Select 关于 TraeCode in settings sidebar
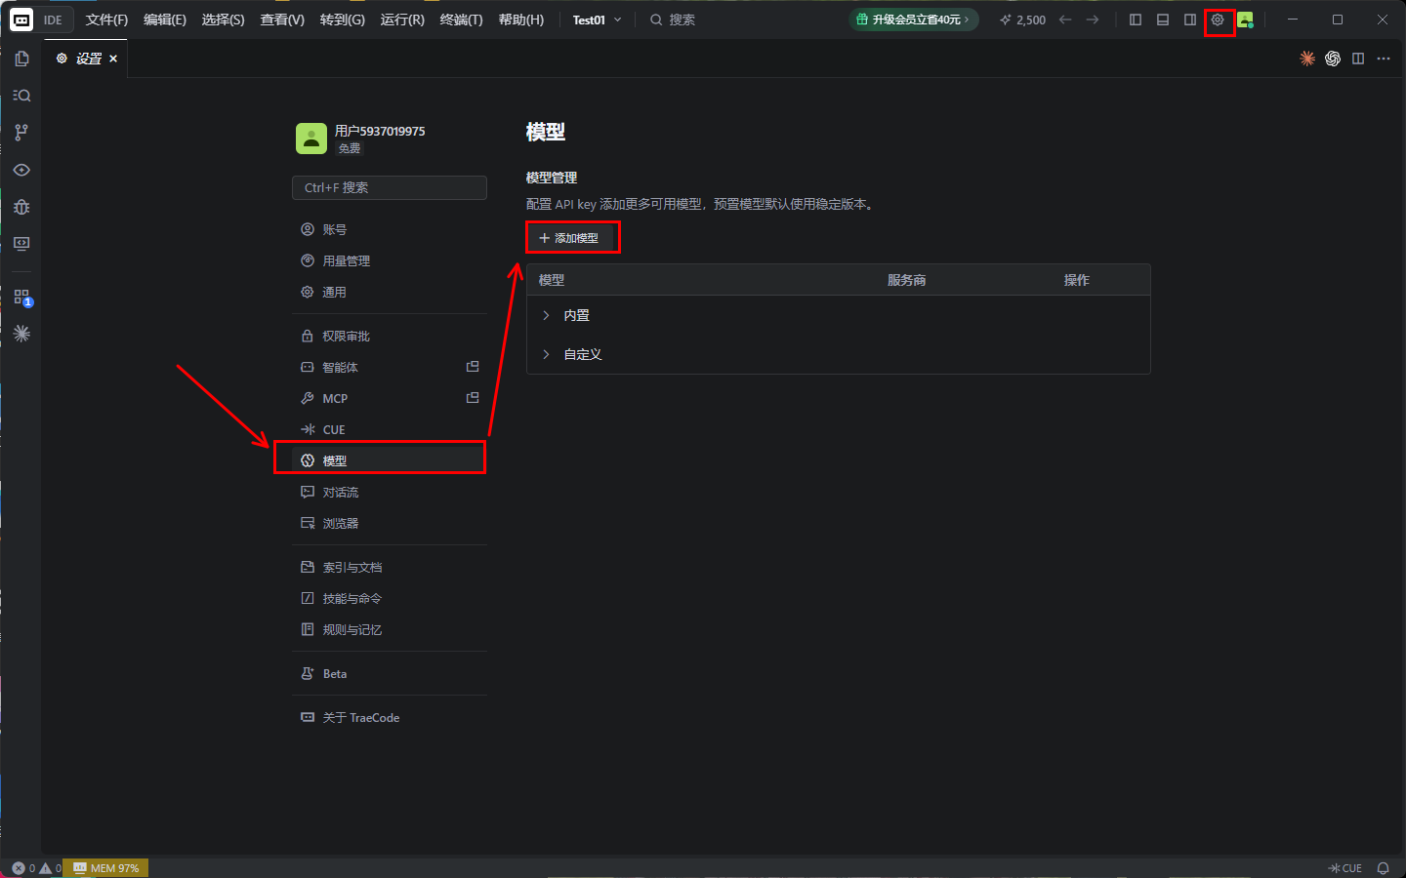Viewport: 1406px width, 878px height. 390,717
